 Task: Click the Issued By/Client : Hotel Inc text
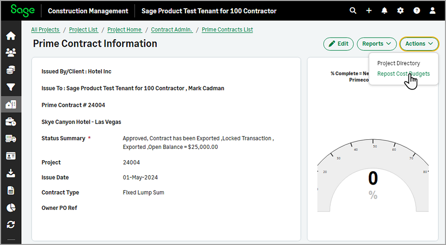76,72
